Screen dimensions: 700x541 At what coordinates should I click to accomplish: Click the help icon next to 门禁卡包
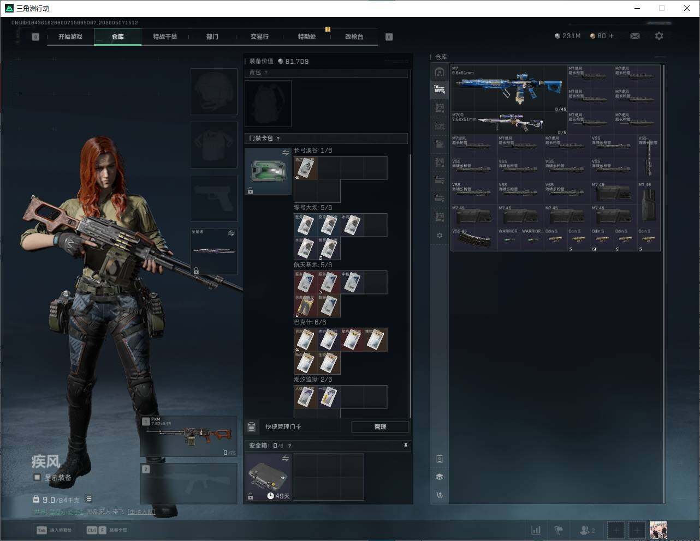[278, 139]
